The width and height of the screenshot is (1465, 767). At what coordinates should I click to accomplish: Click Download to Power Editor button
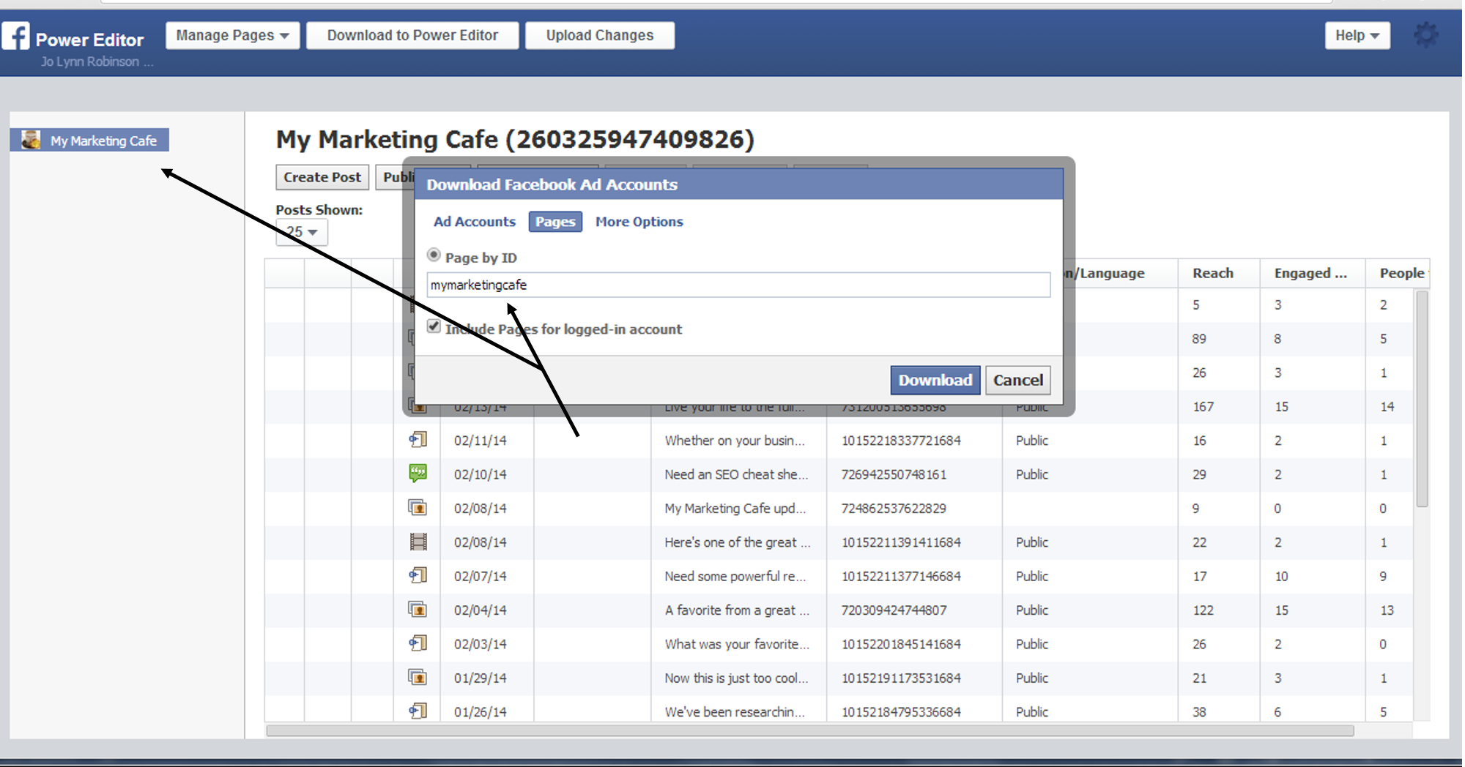click(x=412, y=35)
